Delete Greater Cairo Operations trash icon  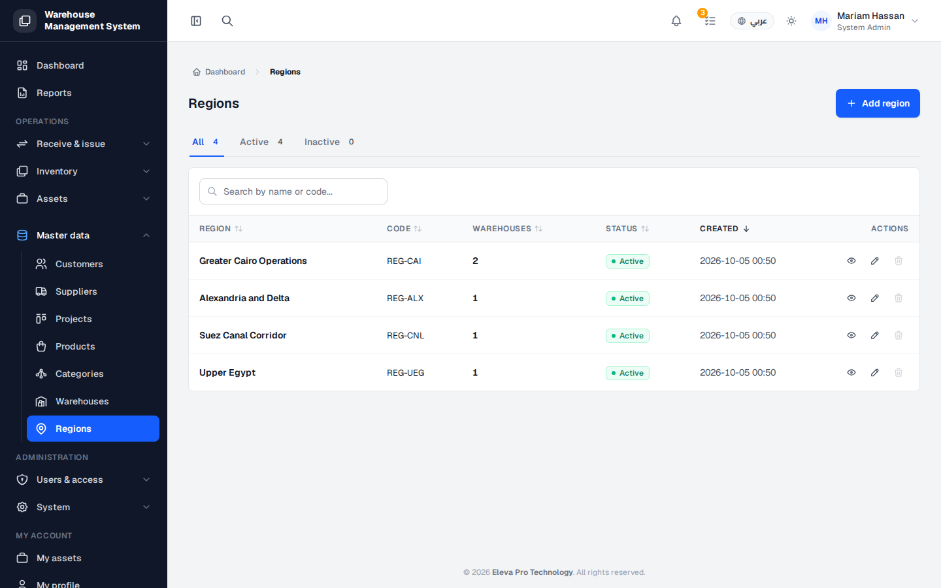click(x=899, y=261)
